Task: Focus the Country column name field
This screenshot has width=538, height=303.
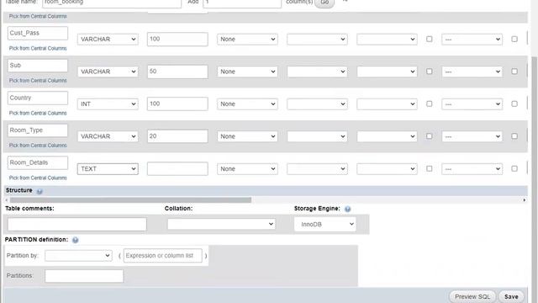Action: (38, 98)
